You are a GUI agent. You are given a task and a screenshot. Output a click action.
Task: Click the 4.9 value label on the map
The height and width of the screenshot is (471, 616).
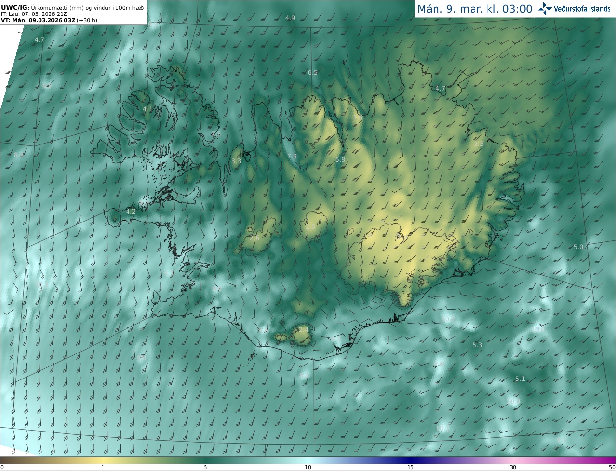tap(290, 18)
